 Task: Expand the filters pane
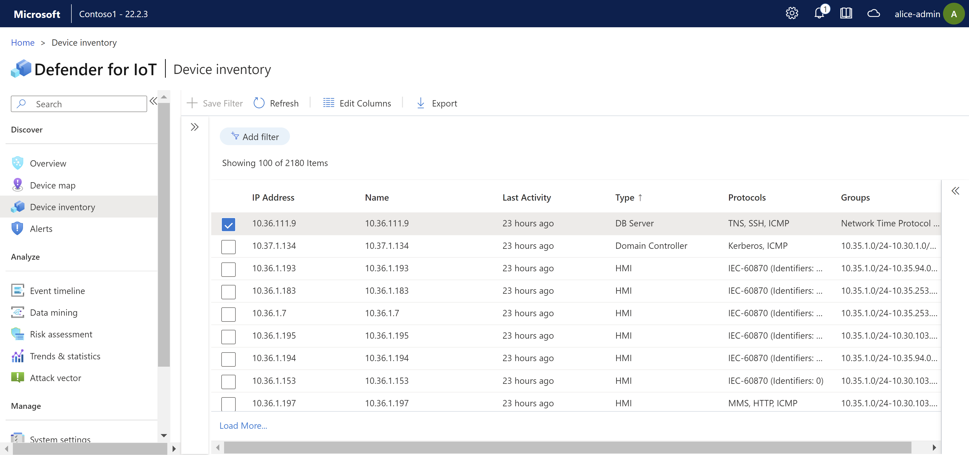click(x=195, y=127)
